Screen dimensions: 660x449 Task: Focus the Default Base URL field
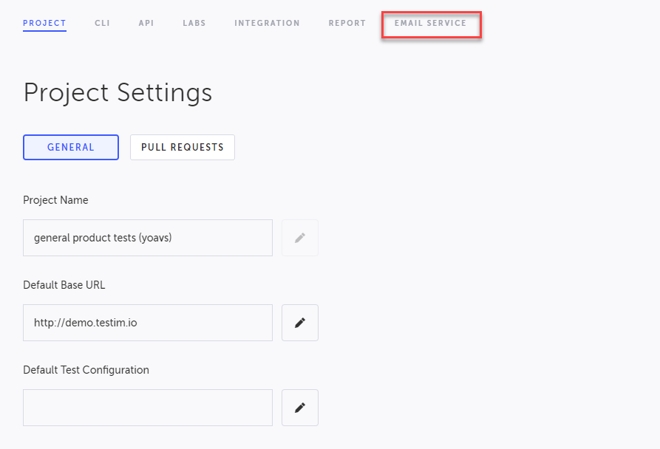tap(148, 323)
